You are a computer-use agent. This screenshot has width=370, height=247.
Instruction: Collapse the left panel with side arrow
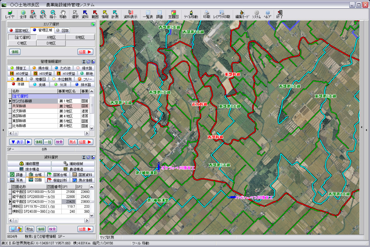[x=3, y=130]
